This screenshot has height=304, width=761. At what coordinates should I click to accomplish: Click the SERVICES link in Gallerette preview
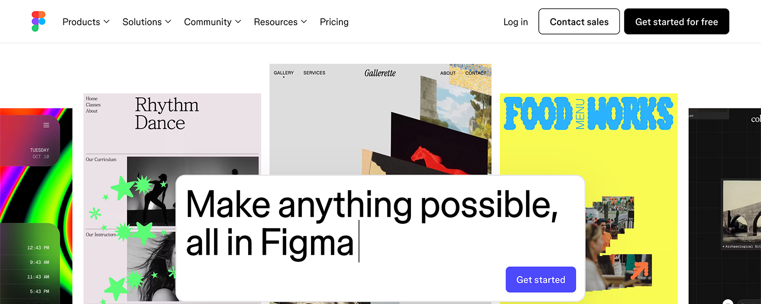click(x=314, y=73)
